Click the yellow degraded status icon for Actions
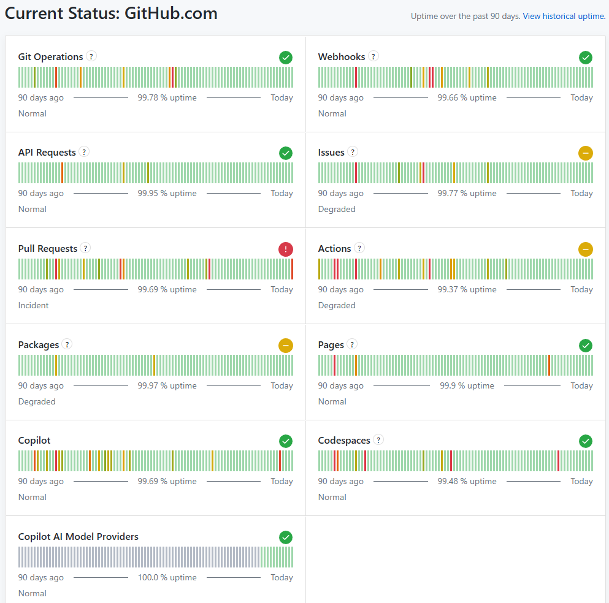This screenshot has width=609, height=603. [586, 249]
